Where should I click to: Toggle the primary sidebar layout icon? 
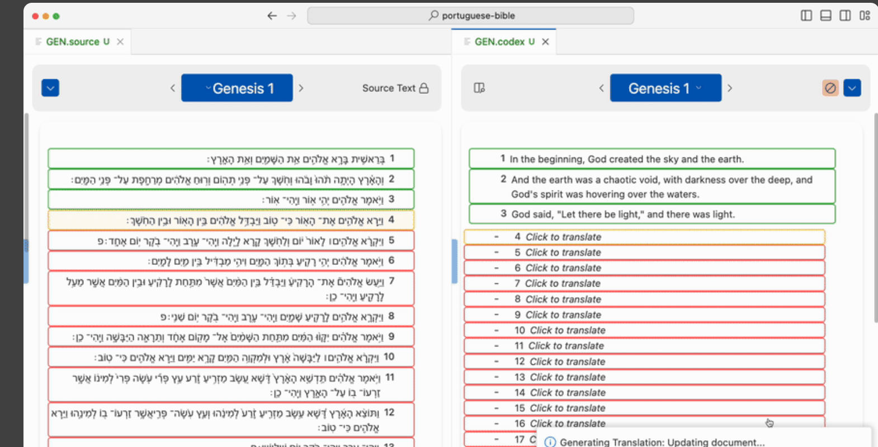click(806, 16)
